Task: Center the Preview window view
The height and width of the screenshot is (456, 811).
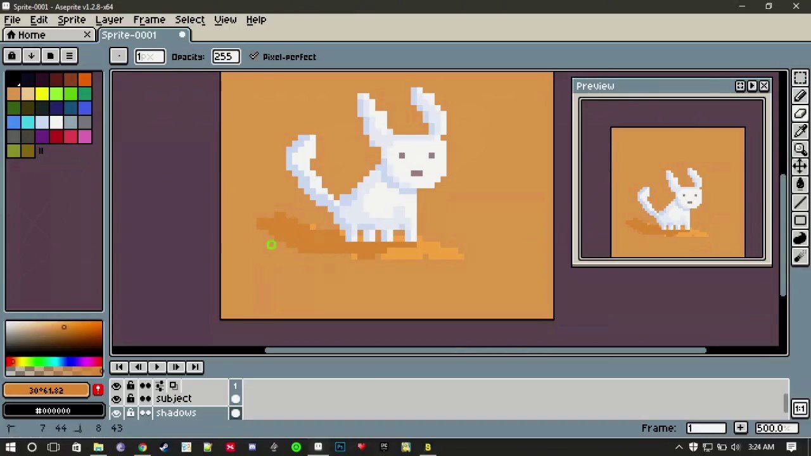Action: 740,85
